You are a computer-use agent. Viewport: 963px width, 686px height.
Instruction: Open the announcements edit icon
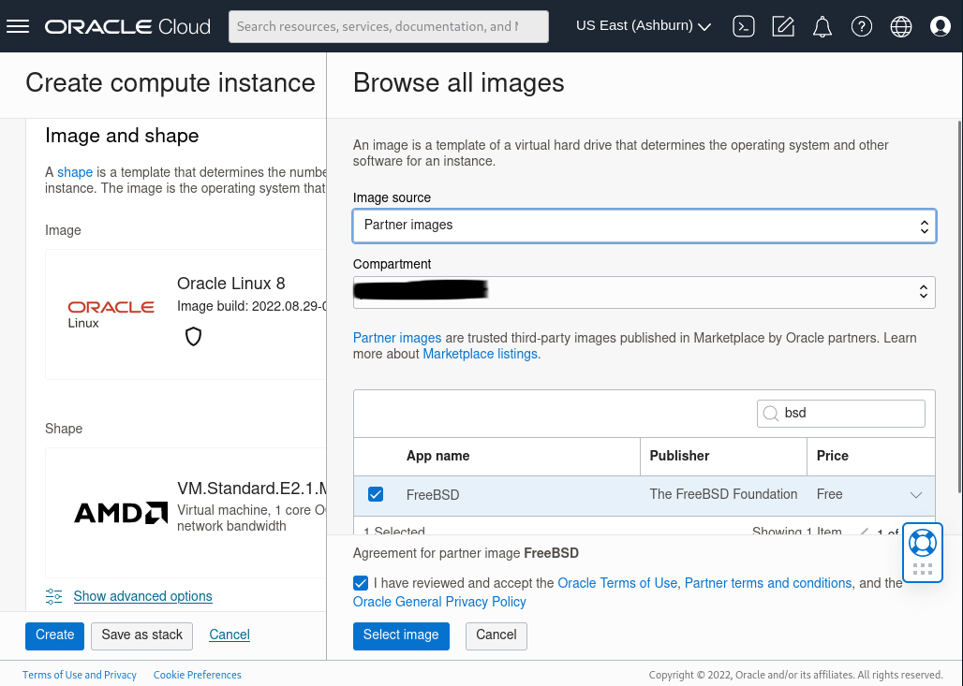(783, 26)
